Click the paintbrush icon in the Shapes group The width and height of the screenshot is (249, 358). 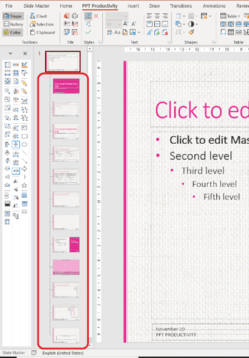191,32
